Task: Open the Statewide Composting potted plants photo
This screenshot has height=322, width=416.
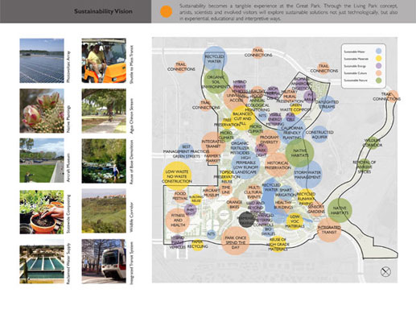Action: point(42,212)
